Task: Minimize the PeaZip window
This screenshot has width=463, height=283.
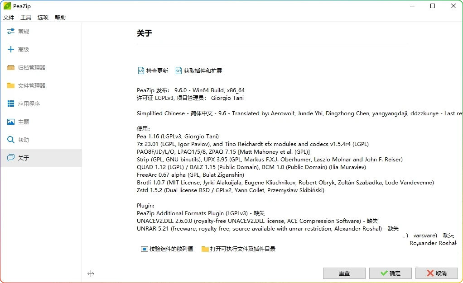Action: coord(412,6)
